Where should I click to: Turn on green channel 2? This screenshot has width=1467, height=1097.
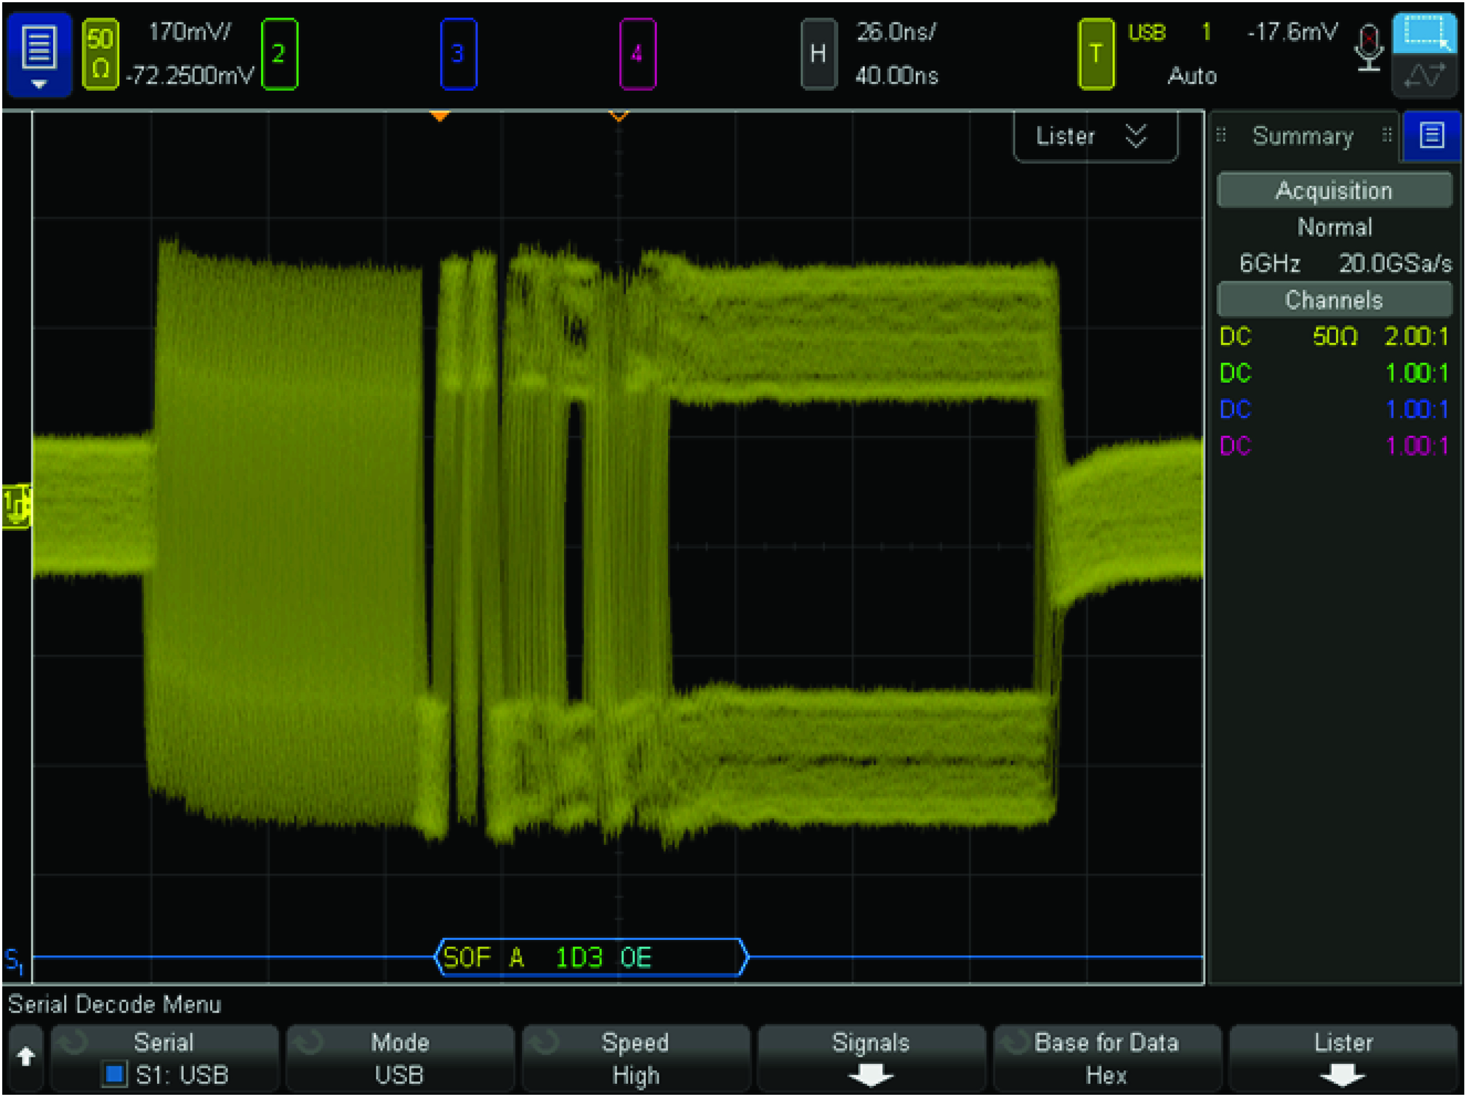tap(279, 54)
